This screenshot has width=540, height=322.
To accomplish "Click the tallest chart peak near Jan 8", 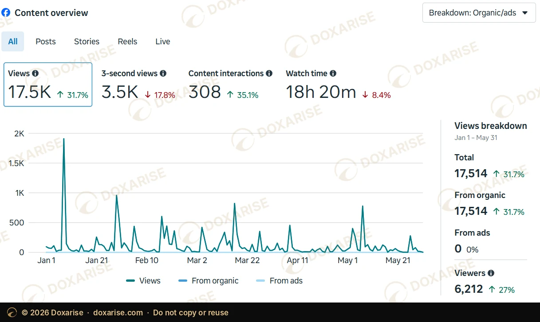I will (64, 139).
